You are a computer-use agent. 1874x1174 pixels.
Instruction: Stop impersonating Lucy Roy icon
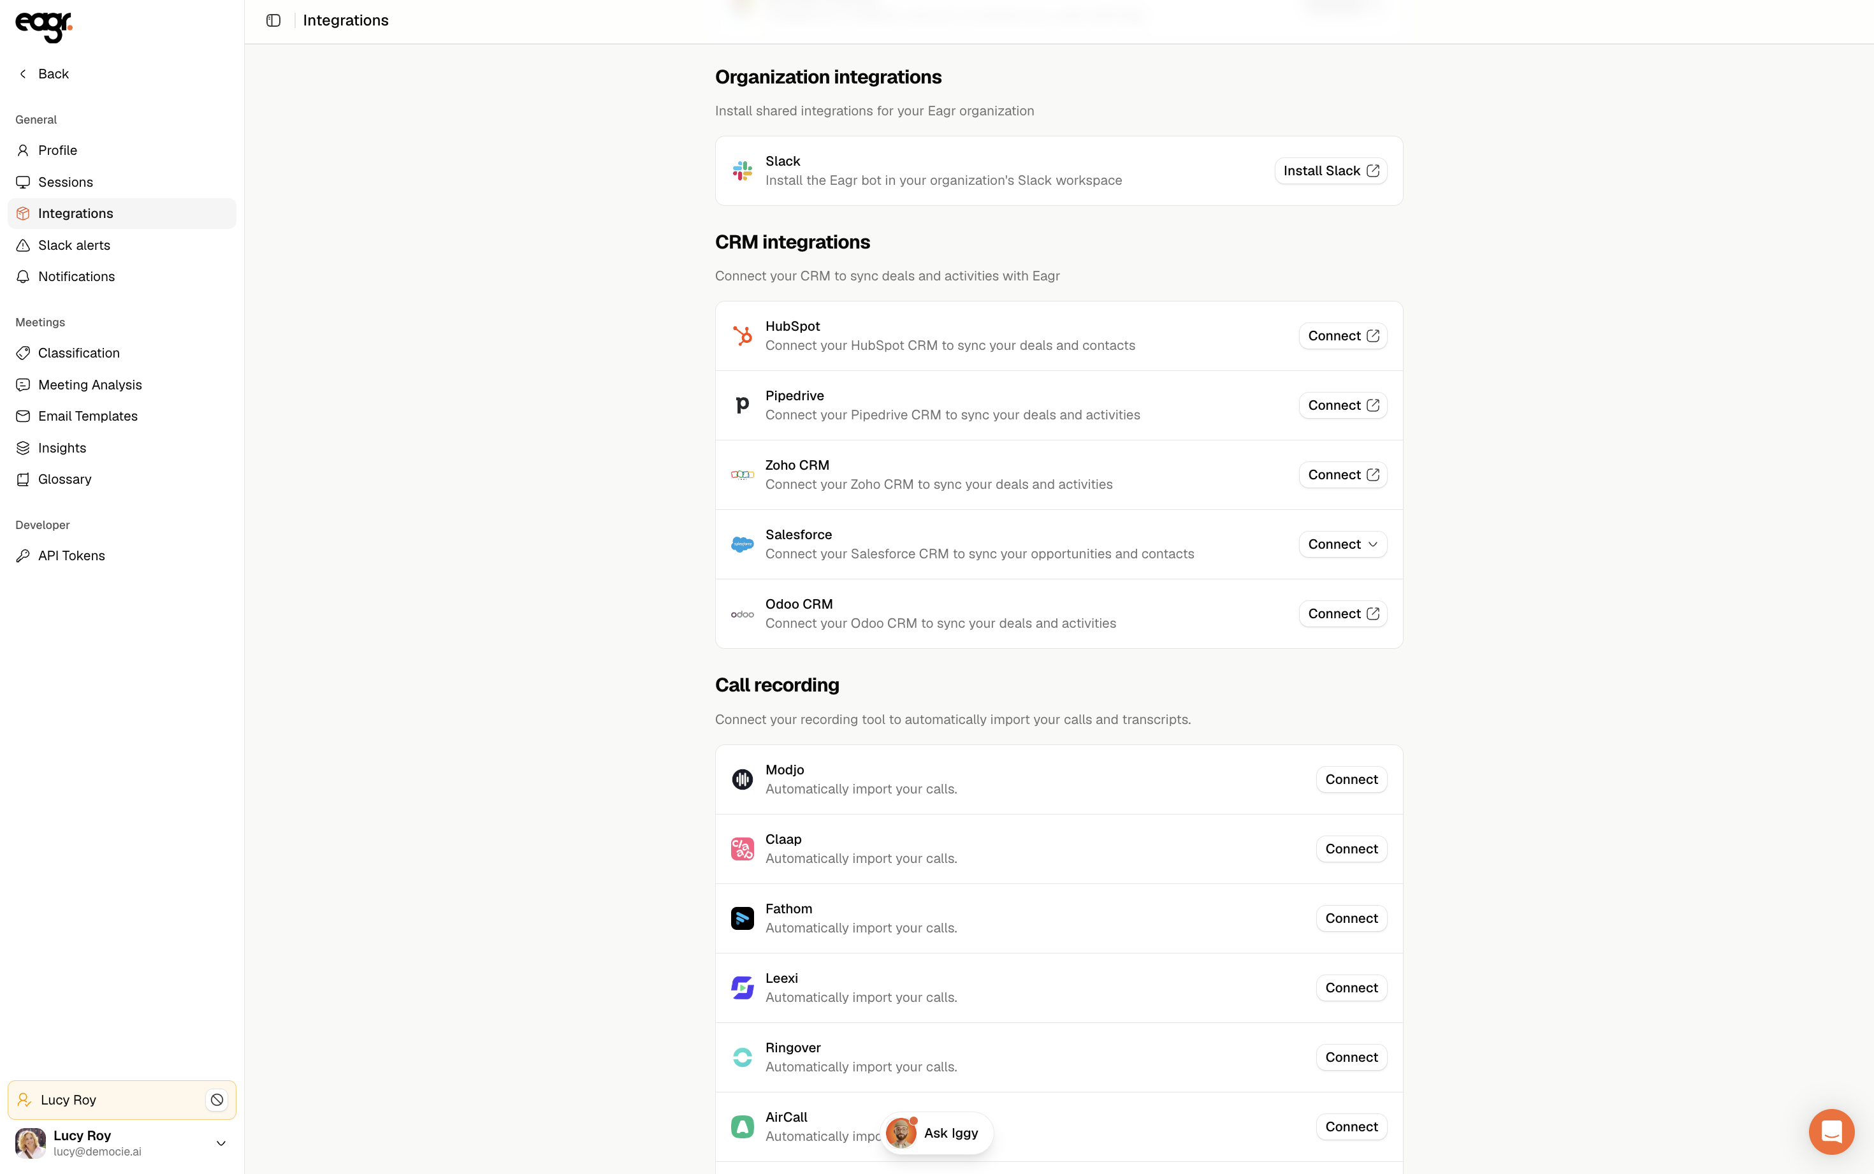click(x=217, y=1099)
